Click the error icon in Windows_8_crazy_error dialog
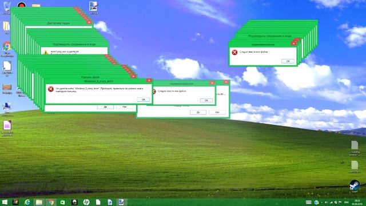 click(x=51, y=89)
